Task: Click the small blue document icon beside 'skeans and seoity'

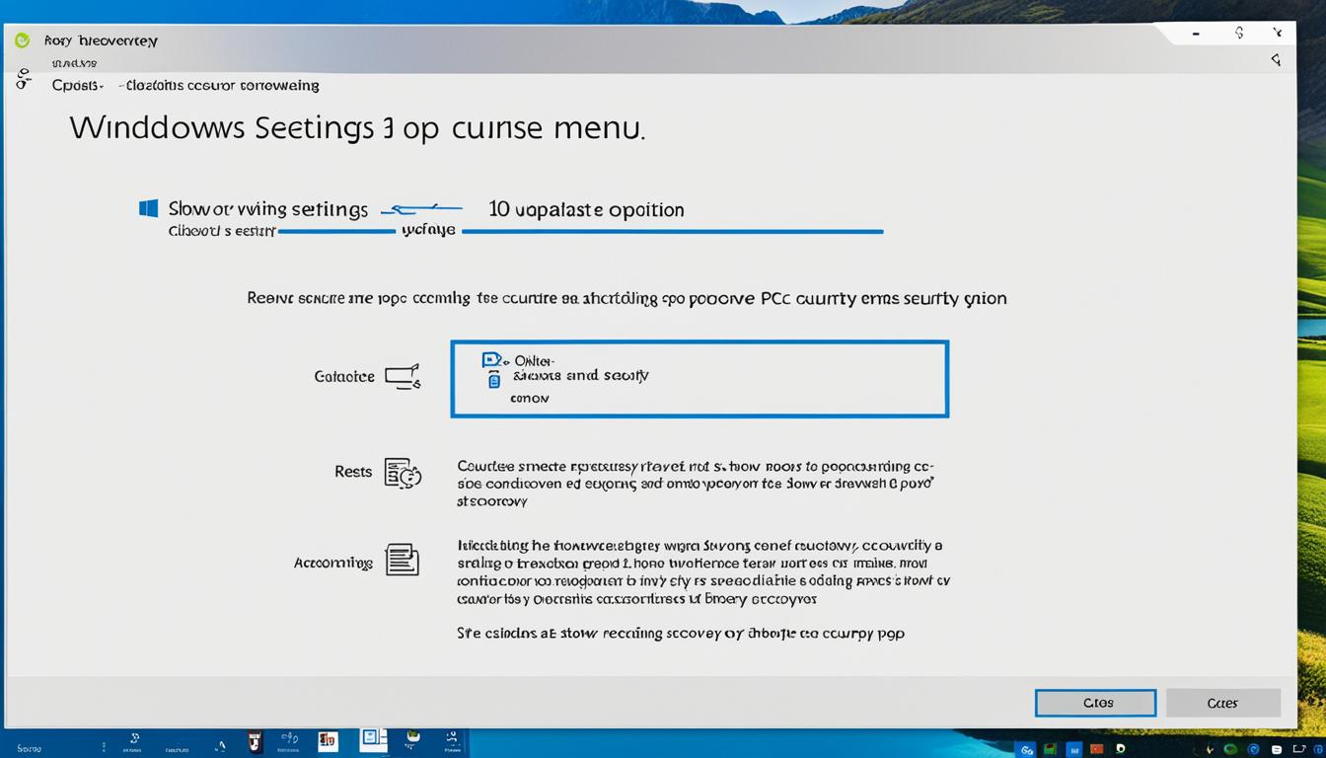Action: coord(495,378)
